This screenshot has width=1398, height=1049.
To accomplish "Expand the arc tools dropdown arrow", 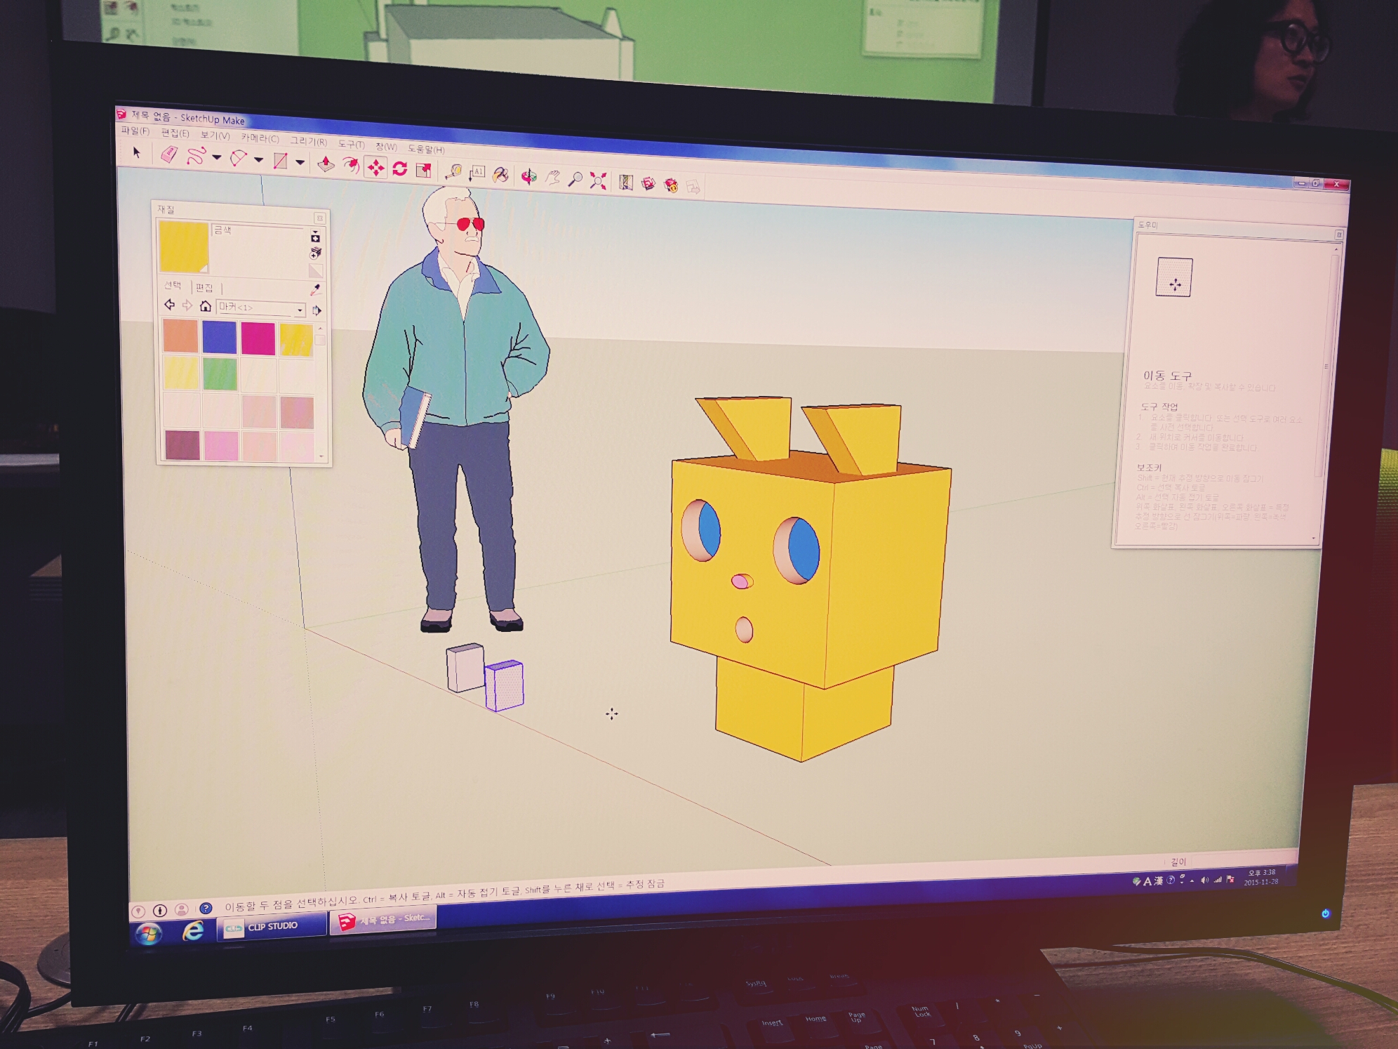I will coord(258,160).
